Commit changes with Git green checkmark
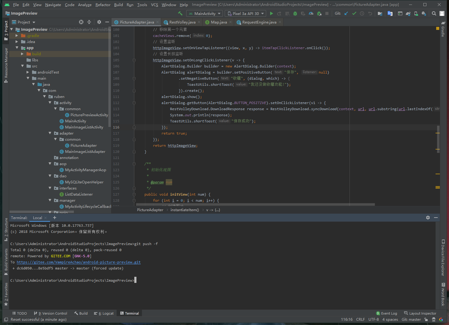Viewport: 449px width, 325px height. (x=354, y=13)
